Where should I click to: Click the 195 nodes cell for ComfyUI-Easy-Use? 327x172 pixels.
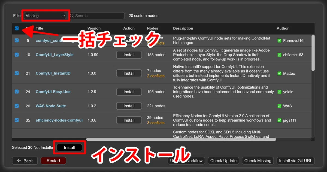156,92
